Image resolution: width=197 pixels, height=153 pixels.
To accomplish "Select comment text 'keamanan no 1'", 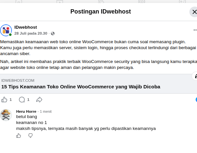I will (31, 123).
